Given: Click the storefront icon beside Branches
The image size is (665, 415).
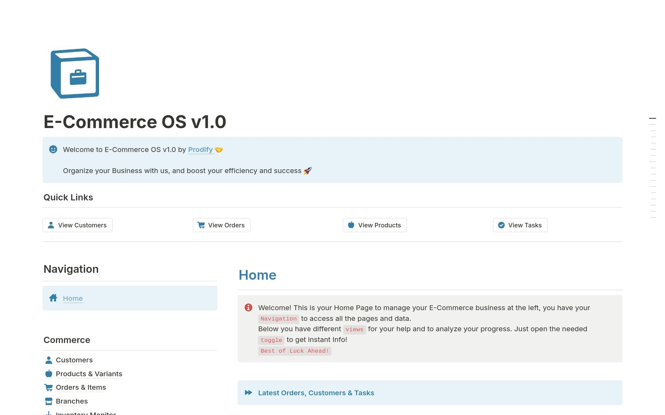Looking at the screenshot, I should (49, 401).
